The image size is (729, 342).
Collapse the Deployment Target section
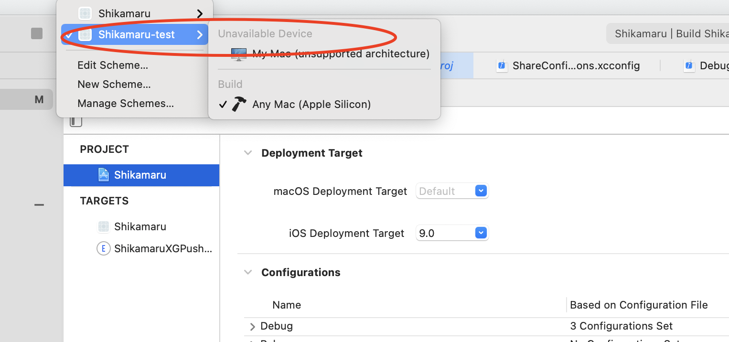point(248,153)
